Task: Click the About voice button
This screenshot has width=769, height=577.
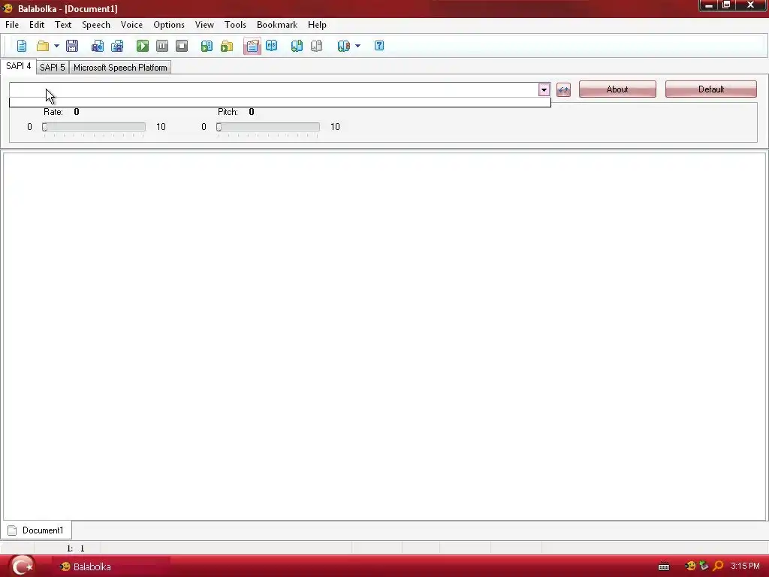Action: [617, 89]
